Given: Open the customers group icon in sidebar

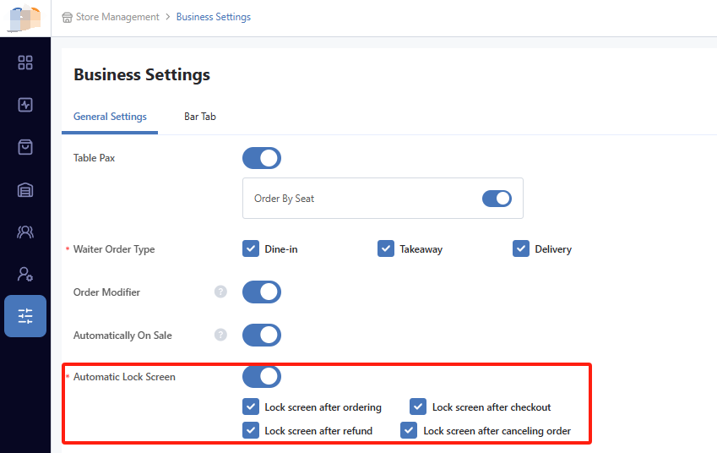Looking at the screenshot, I should tap(25, 232).
